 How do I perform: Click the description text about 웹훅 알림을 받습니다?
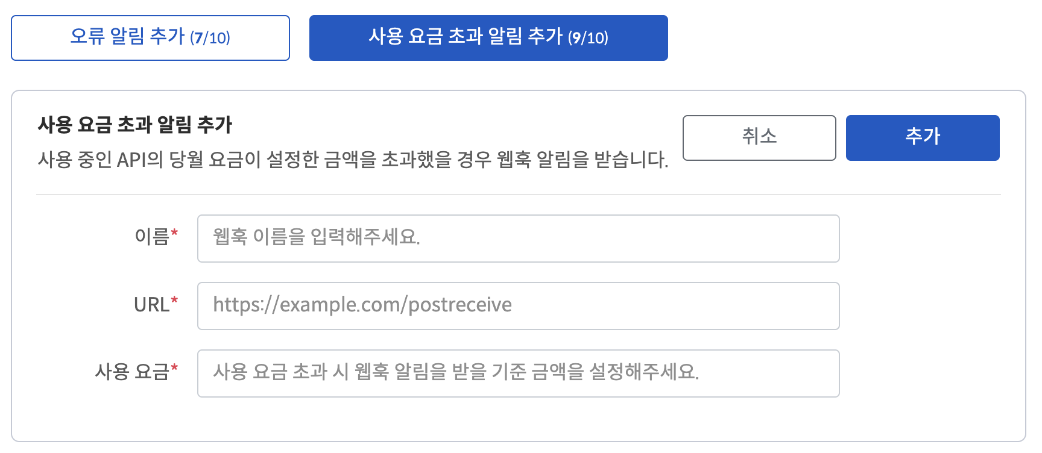coord(353,160)
